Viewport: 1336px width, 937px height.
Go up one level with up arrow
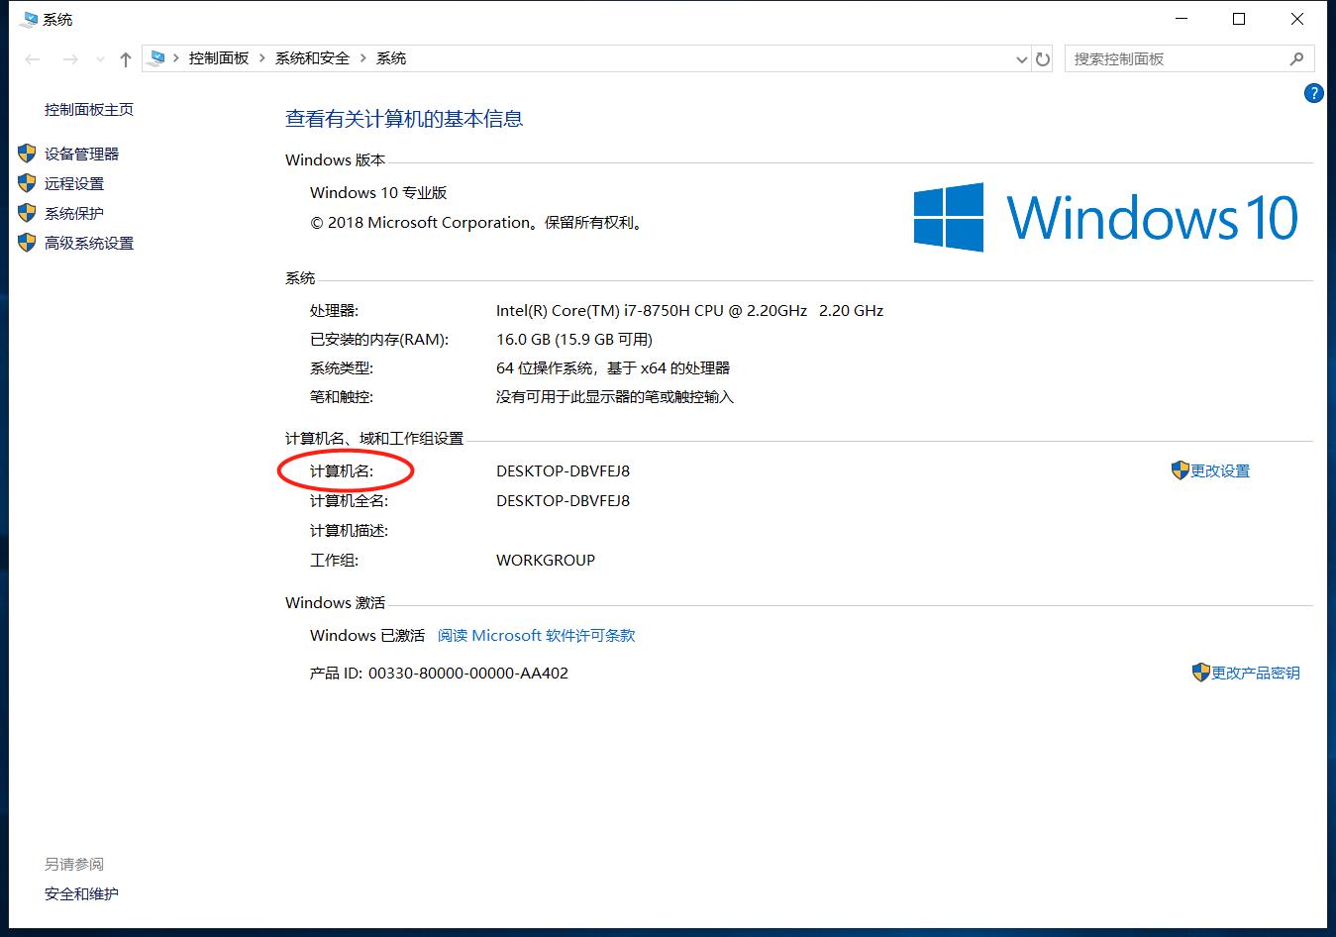[x=126, y=59]
